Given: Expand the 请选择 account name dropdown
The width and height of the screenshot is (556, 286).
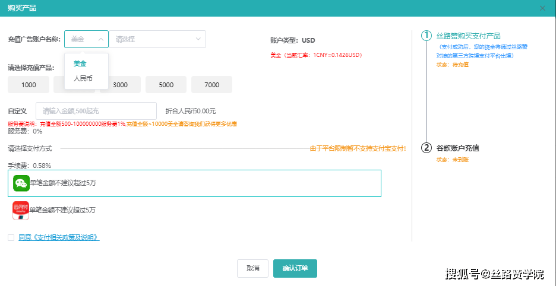Looking at the screenshot, I should coord(157,39).
